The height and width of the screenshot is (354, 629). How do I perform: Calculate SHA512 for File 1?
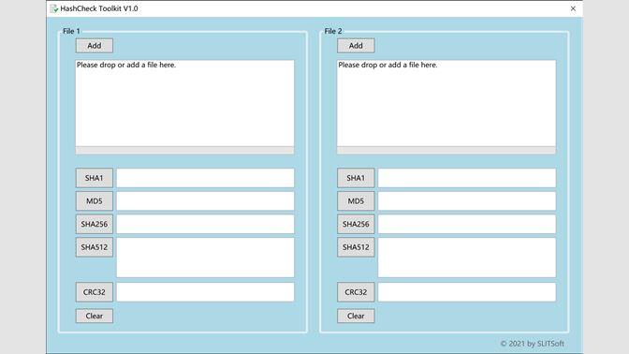coord(95,247)
